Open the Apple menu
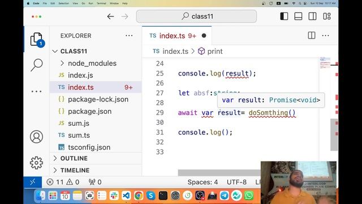Screen dimensions: 362x204 pos(28,3)
